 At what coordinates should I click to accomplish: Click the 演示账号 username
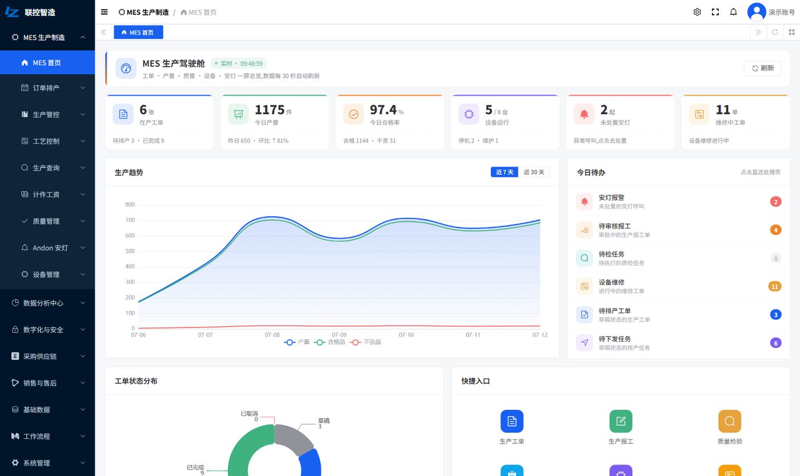click(x=782, y=12)
